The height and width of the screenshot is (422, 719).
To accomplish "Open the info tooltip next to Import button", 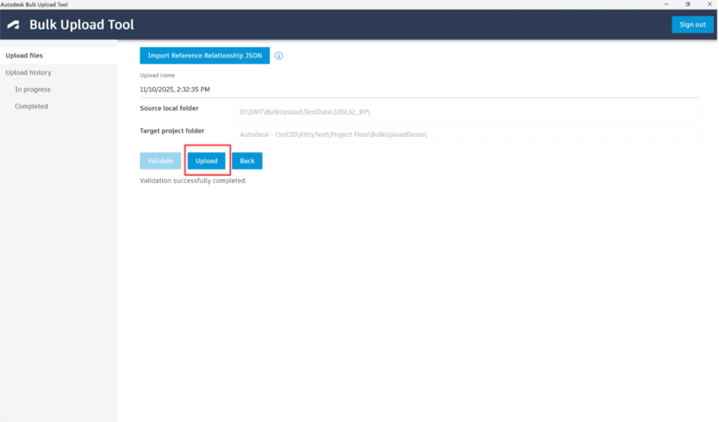I will pyautogui.click(x=278, y=55).
